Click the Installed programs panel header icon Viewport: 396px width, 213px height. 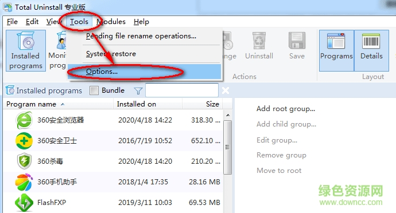(x=10, y=90)
